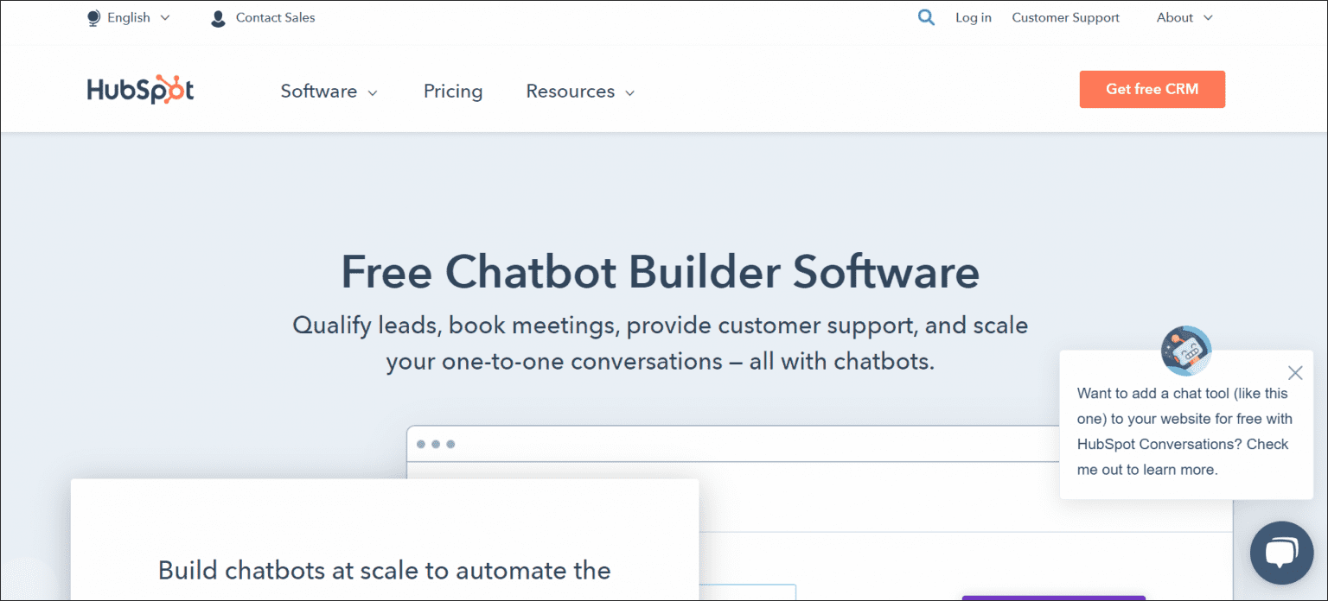
Task: Go to the Log in page
Action: click(973, 18)
